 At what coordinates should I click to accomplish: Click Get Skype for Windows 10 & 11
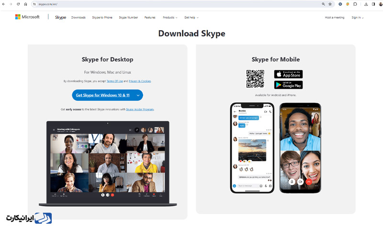pos(102,95)
